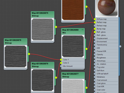Select Map #2138626877 Bitmap node title

[x=73, y=75]
